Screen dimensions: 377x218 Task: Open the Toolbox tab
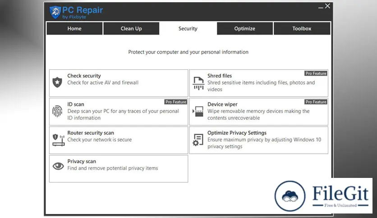[302, 28]
